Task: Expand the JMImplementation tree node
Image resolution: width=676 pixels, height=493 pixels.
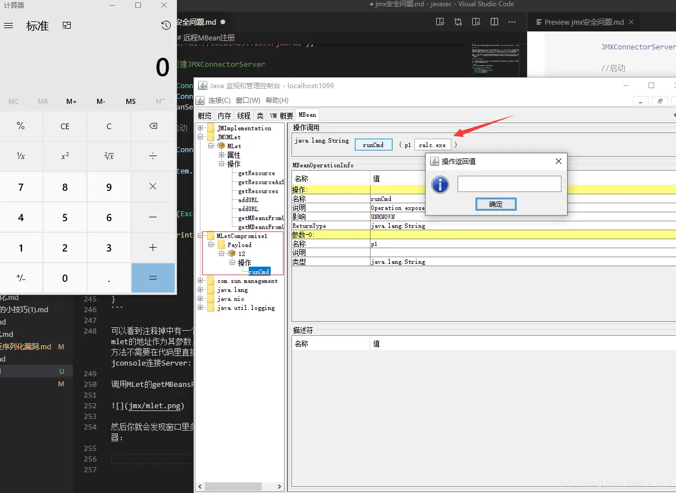Action: pos(200,128)
